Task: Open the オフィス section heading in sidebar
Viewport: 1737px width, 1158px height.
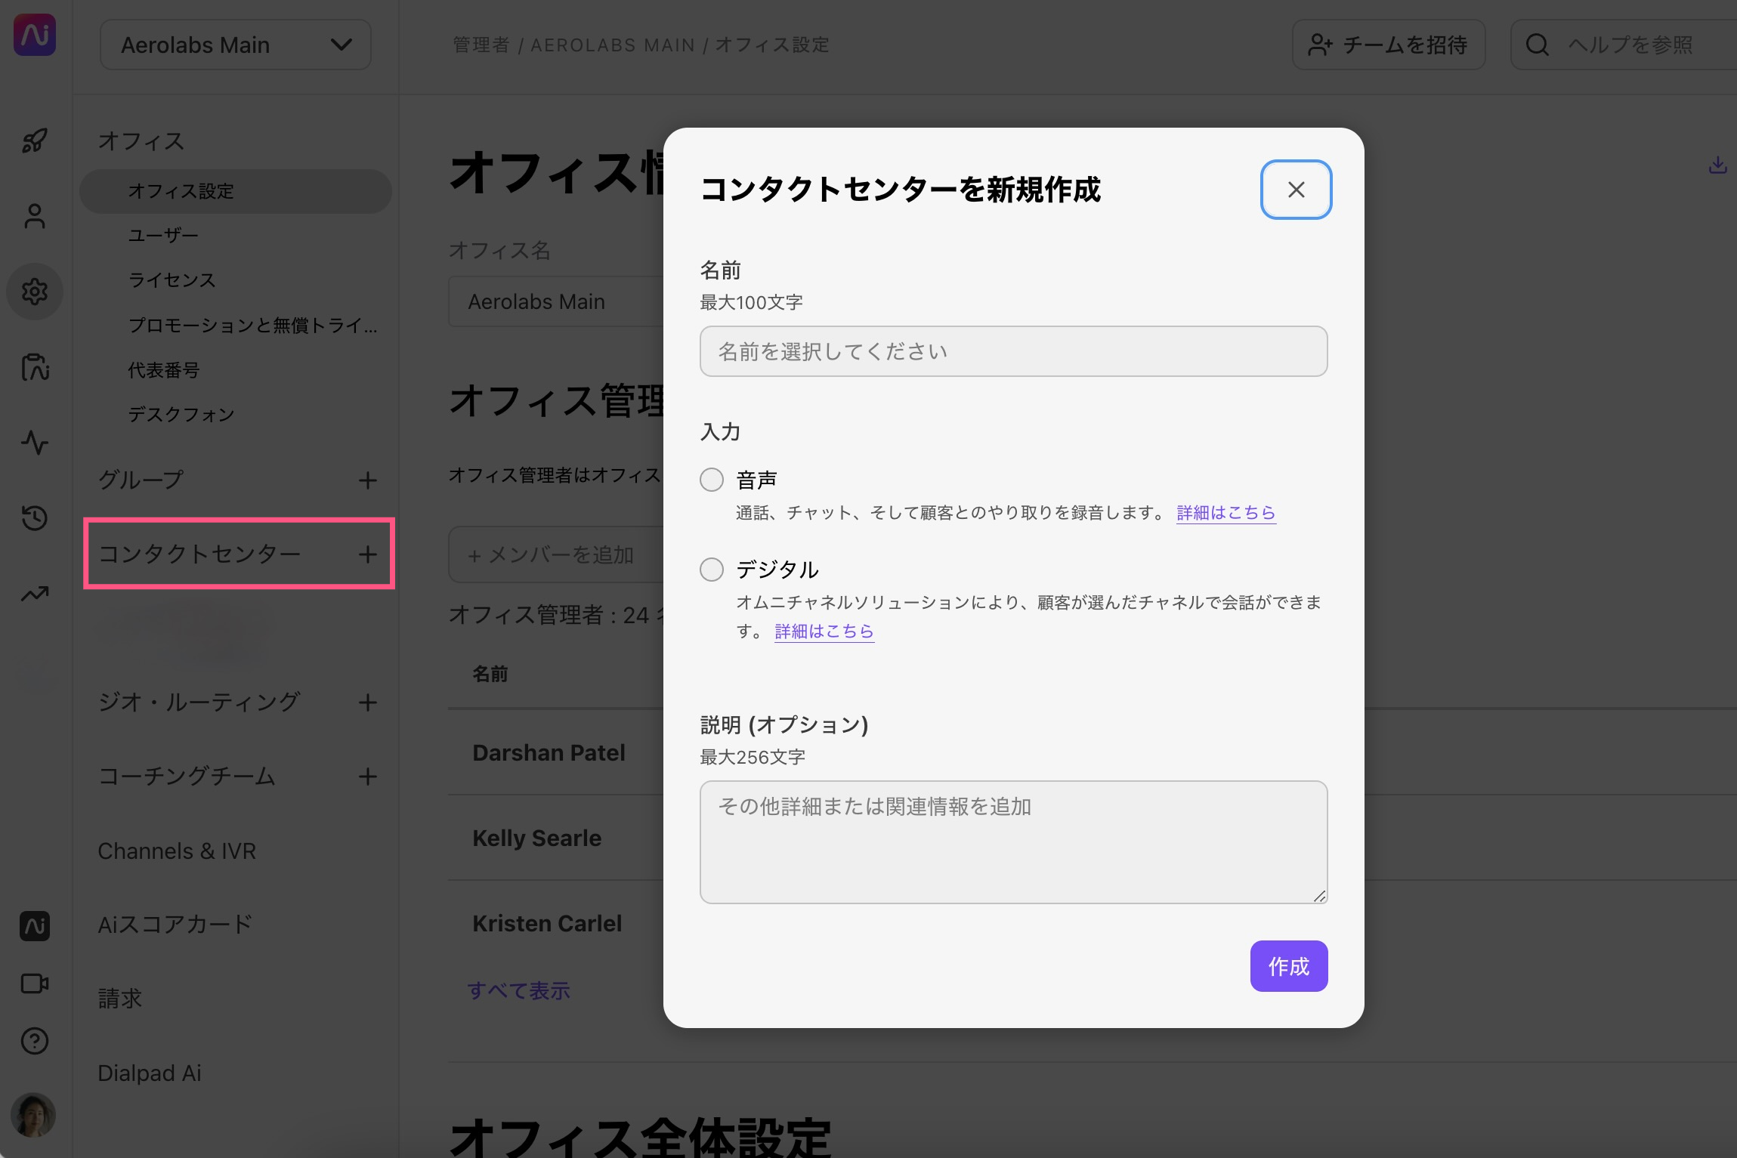Action: click(141, 141)
